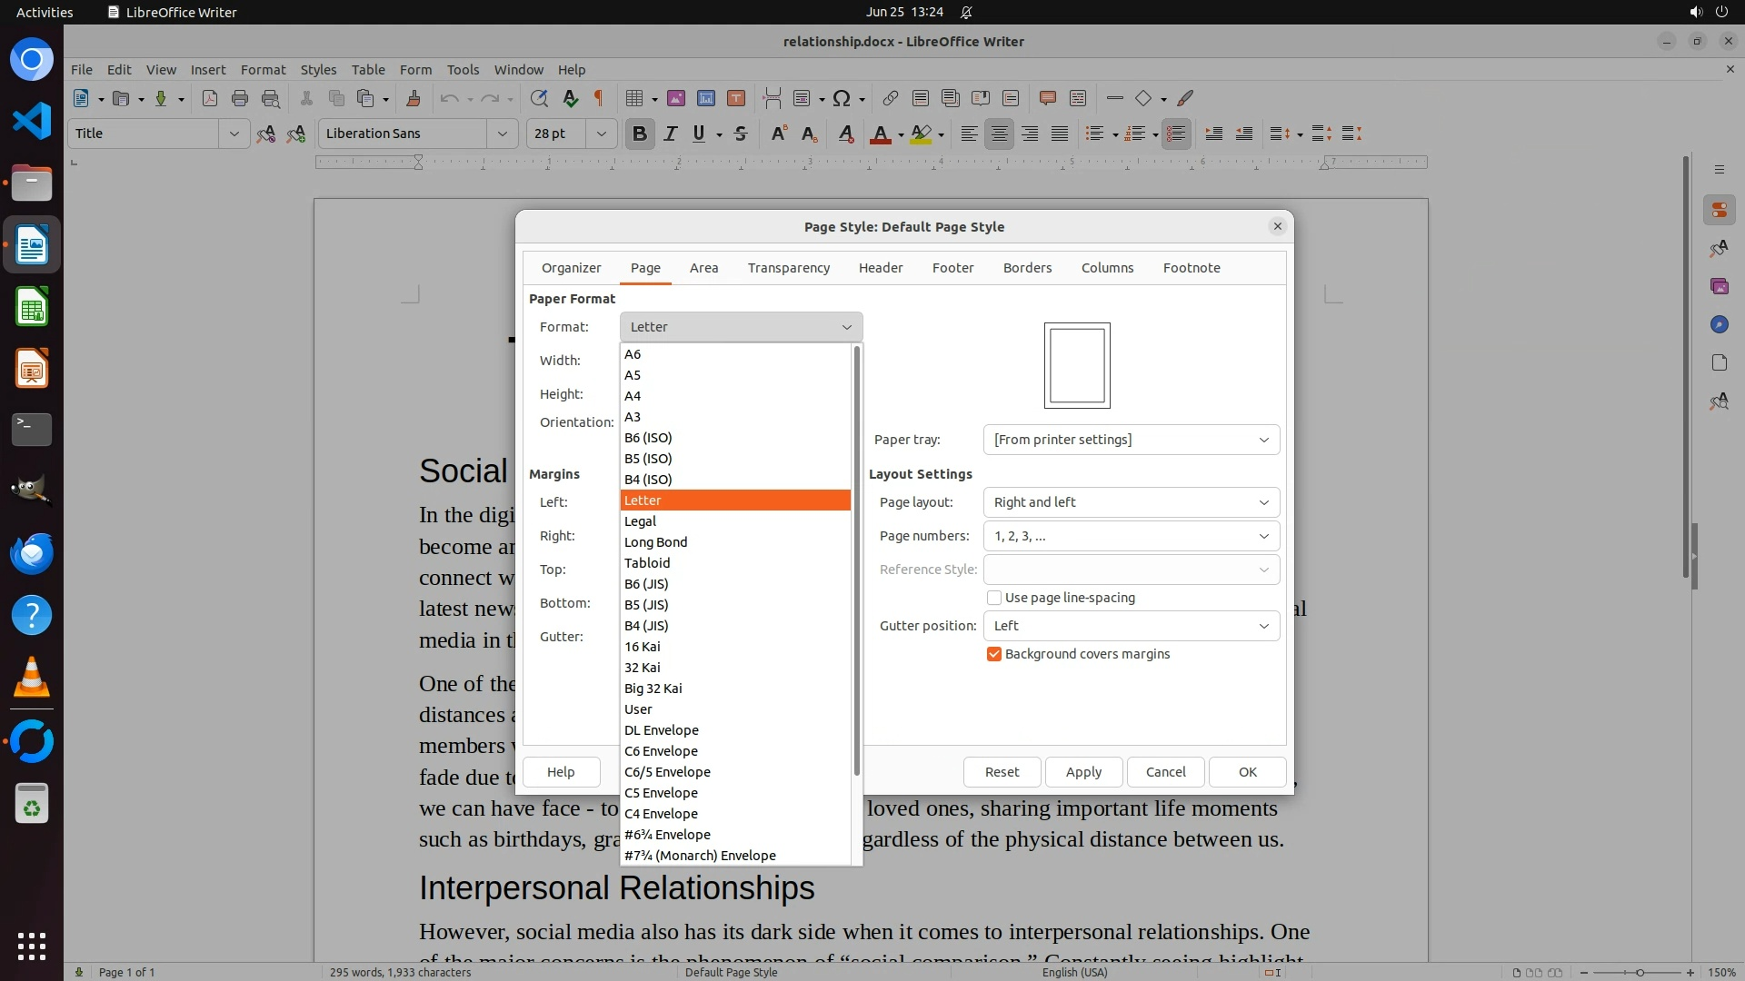The image size is (1745, 981).
Task: Open the Paper tray dropdown
Action: pos(1131,440)
